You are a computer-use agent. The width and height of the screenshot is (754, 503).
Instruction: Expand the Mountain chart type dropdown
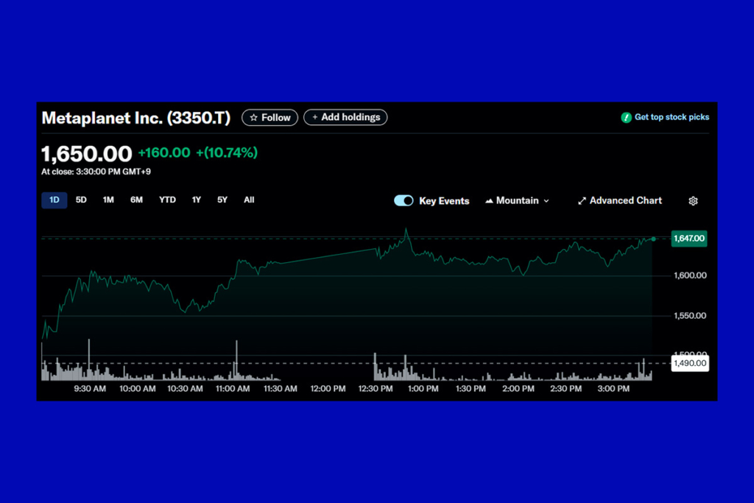pyautogui.click(x=517, y=200)
